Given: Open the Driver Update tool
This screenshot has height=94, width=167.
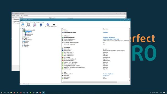Looking at the screenshot, I should tap(48, 25).
